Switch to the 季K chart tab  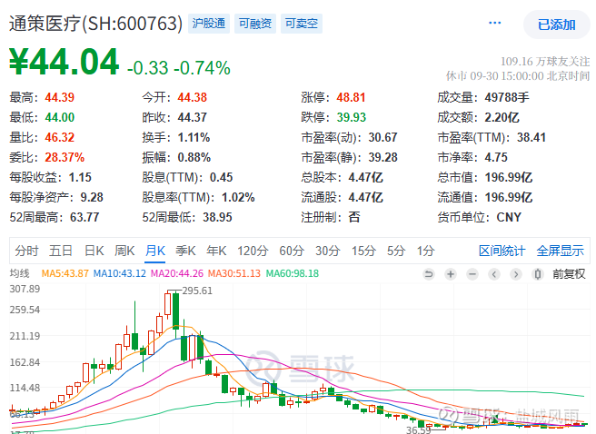point(185,251)
